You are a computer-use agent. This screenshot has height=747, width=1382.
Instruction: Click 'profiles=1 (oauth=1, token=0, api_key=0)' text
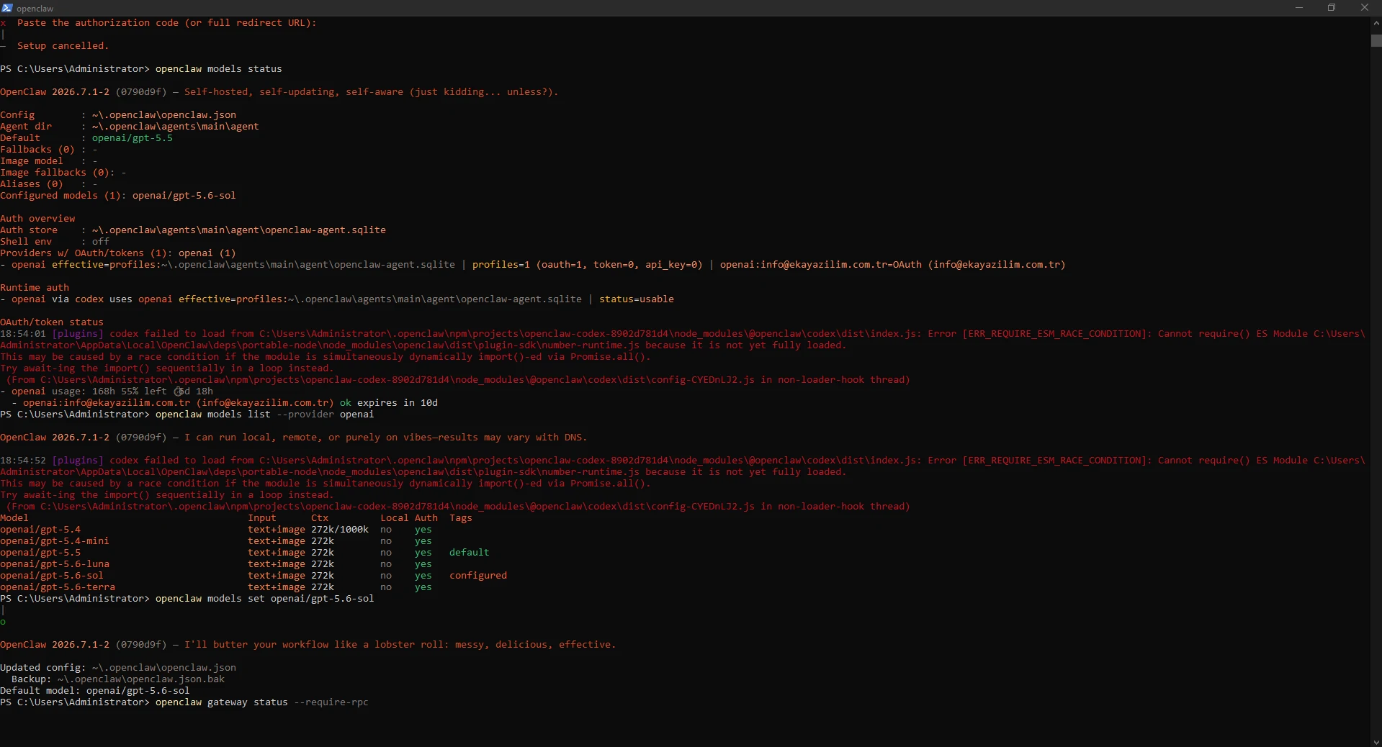pos(588,265)
